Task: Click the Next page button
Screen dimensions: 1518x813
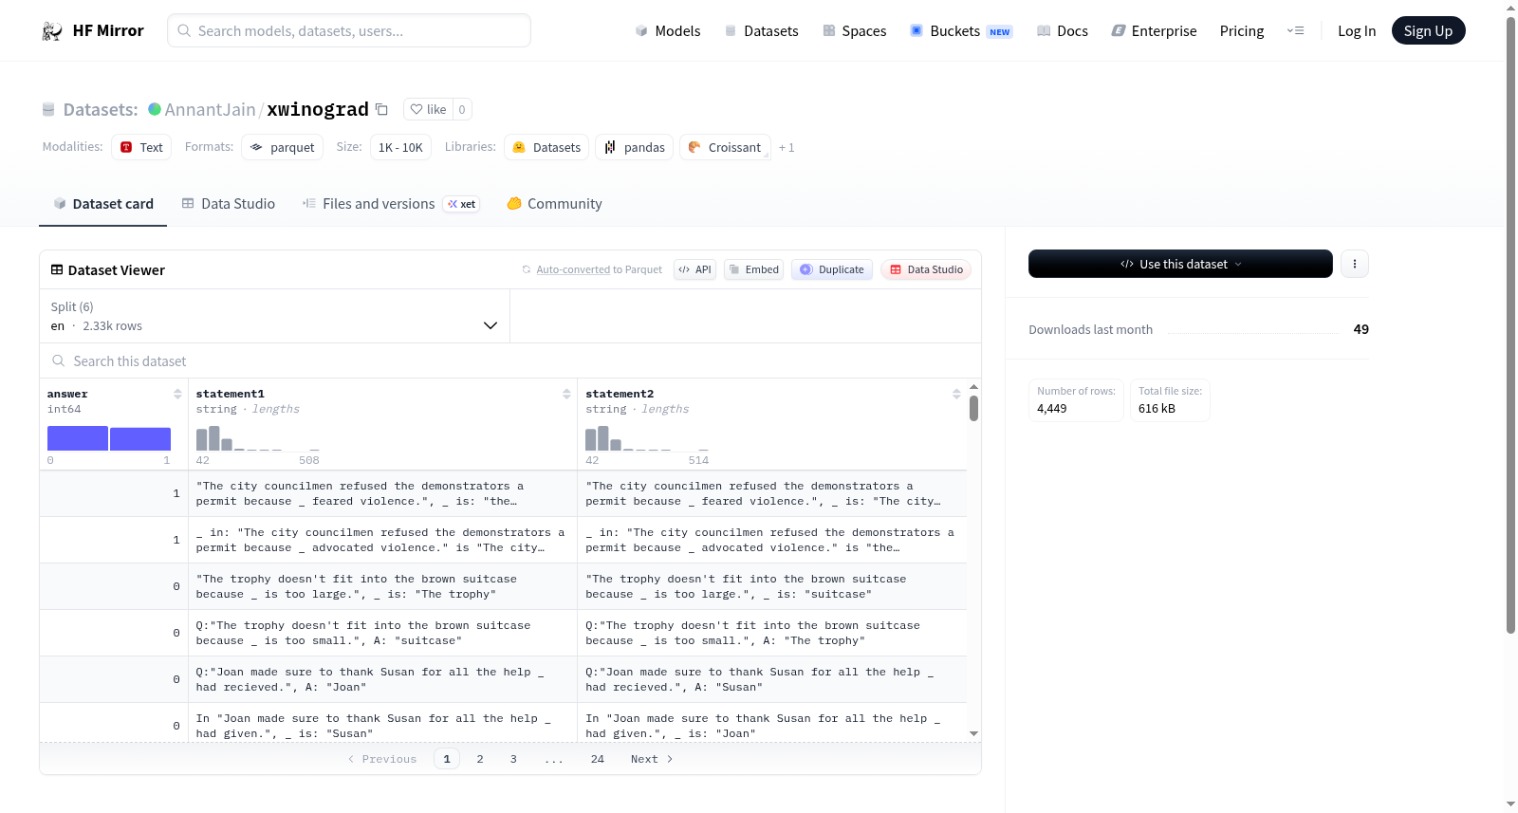Action: click(652, 759)
